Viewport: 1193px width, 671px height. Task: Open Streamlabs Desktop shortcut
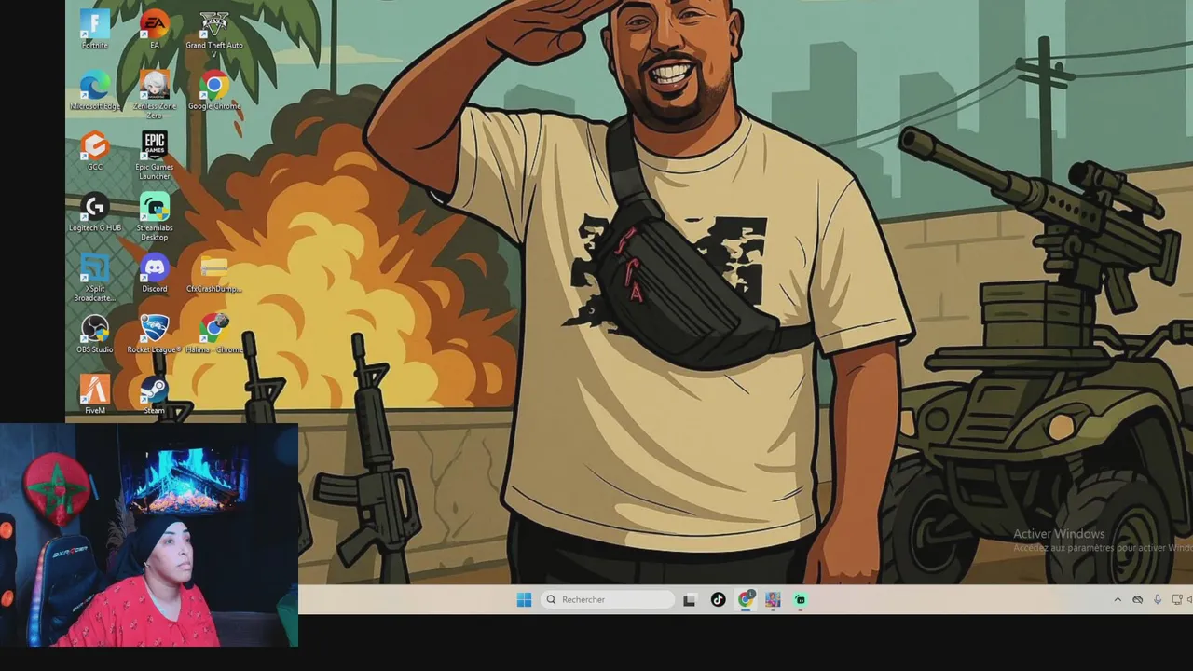[x=154, y=215]
